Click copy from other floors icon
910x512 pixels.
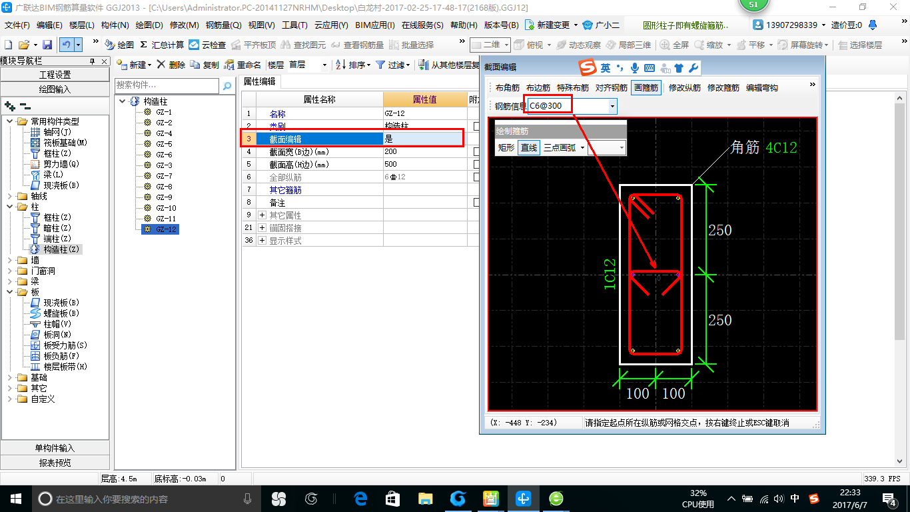pyautogui.click(x=423, y=65)
